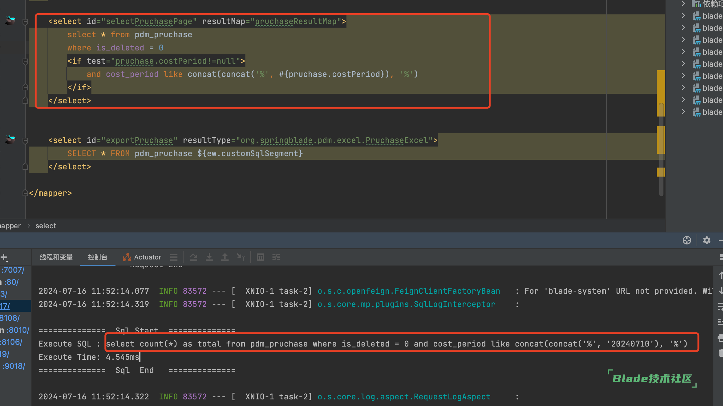Open the gear settings of the tool window
The width and height of the screenshot is (723, 406).
click(707, 240)
